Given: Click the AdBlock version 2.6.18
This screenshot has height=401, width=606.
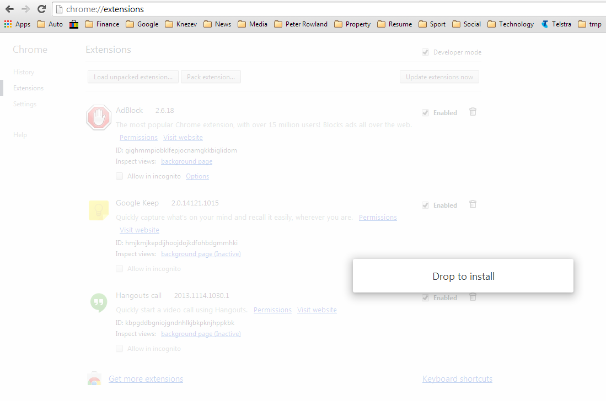Looking at the screenshot, I should coord(165,110).
